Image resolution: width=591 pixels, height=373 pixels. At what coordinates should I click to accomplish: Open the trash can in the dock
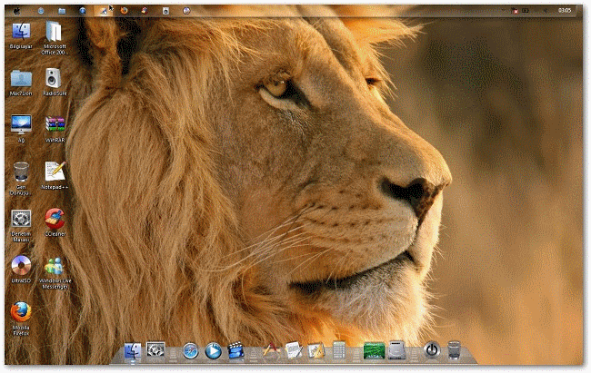click(x=455, y=350)
